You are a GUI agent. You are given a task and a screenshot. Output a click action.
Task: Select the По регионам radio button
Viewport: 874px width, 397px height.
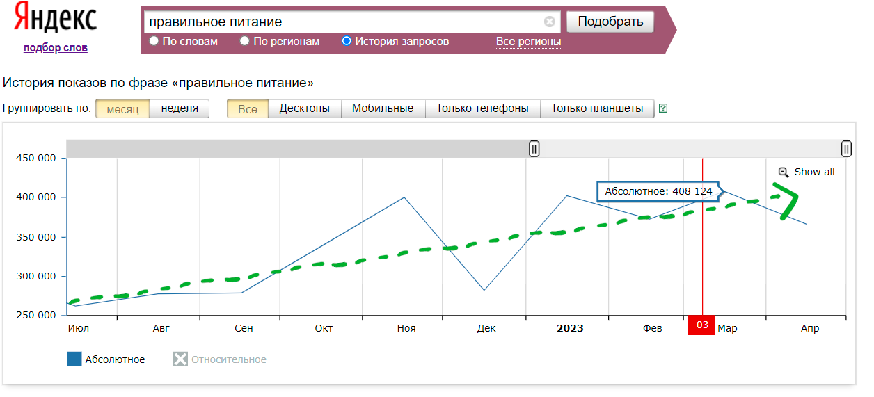click(245, 41)
